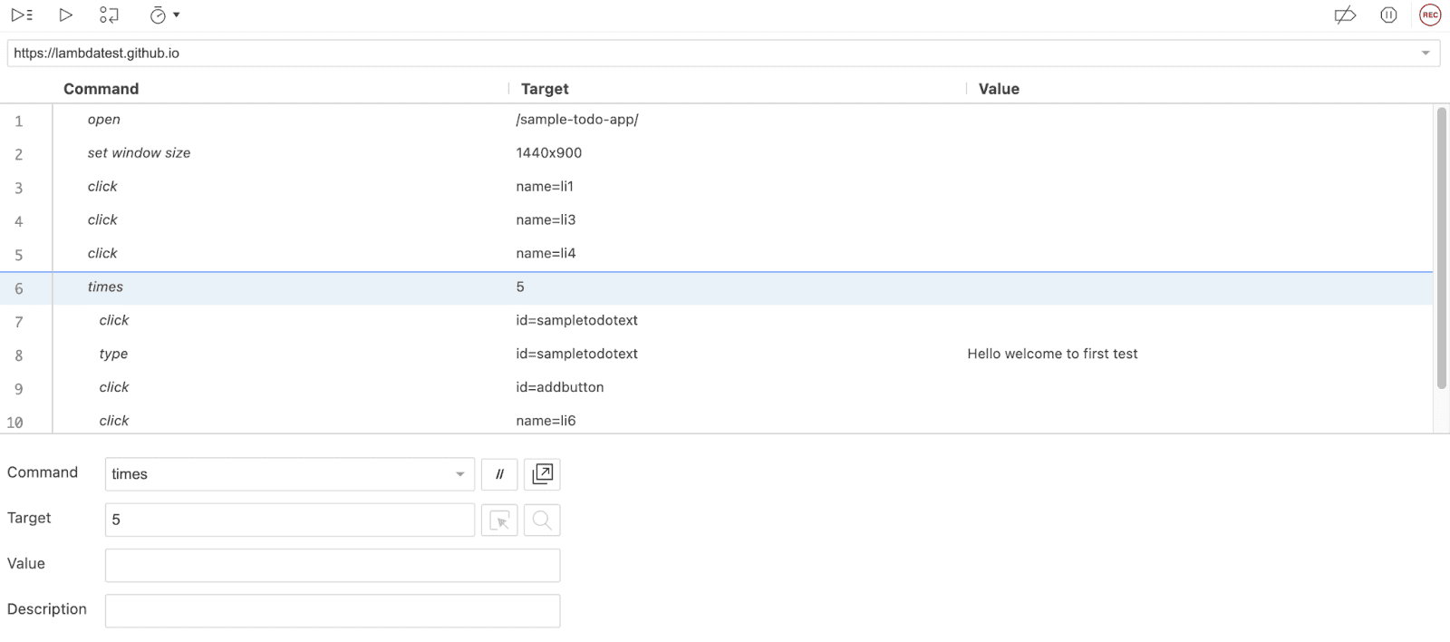Viewport: 1450px width, 642px height.
Task: Start recording with the REC button
Action: [x=1430, y=15]
